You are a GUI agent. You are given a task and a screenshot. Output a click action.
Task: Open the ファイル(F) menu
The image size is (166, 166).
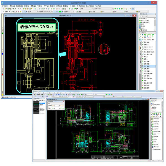pos(5,6)
